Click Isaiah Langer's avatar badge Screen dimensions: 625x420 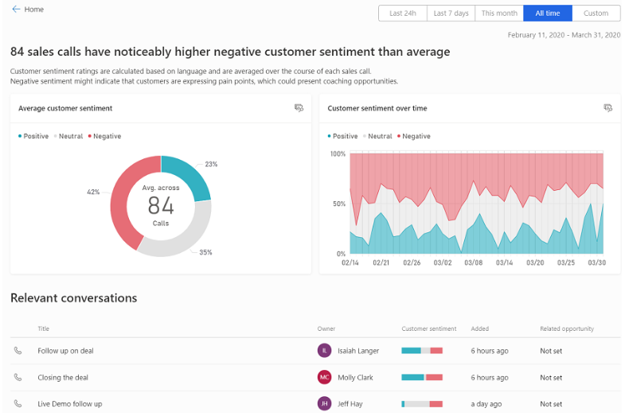click(x=324, y=351)
